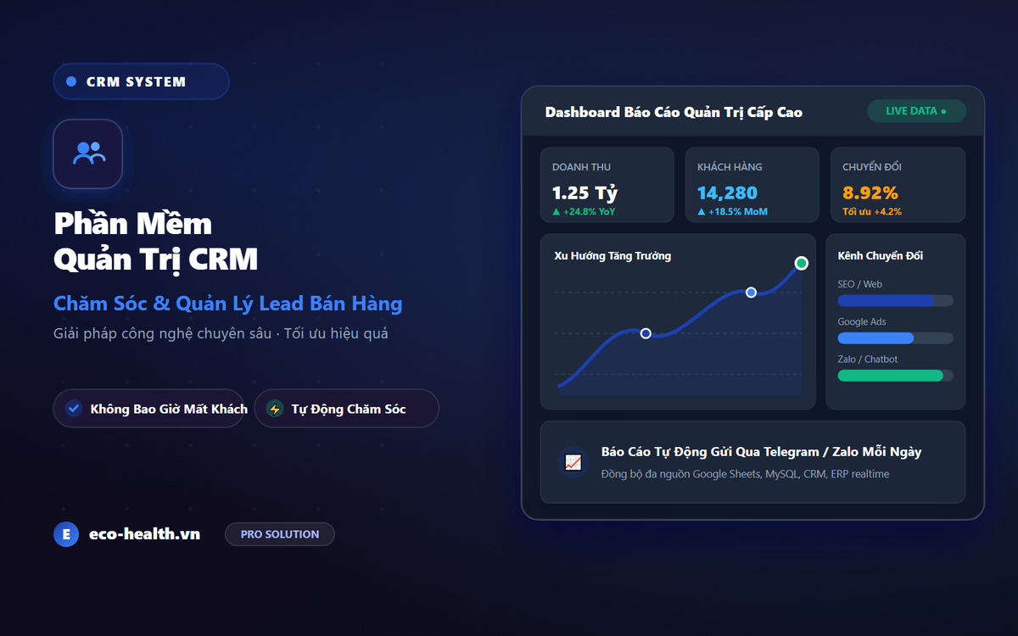
Task: Click the 14,280 customers value
Action: 727,192
